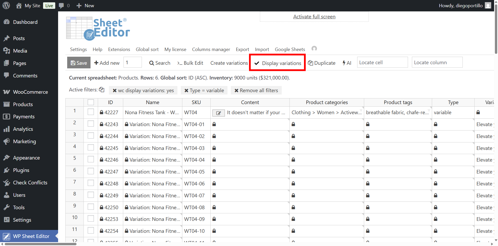This screenshot has width=498, height=246.
Task: Toggle Display variations option
Action: (x=278, y=63)
